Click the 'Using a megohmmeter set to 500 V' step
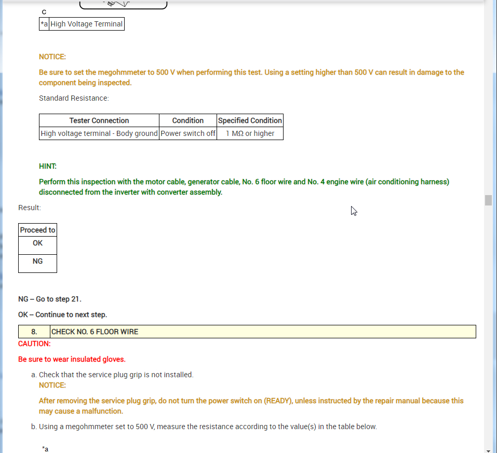Screen dimensions: 497x453 pyautogui.click(x=208, y=427)
